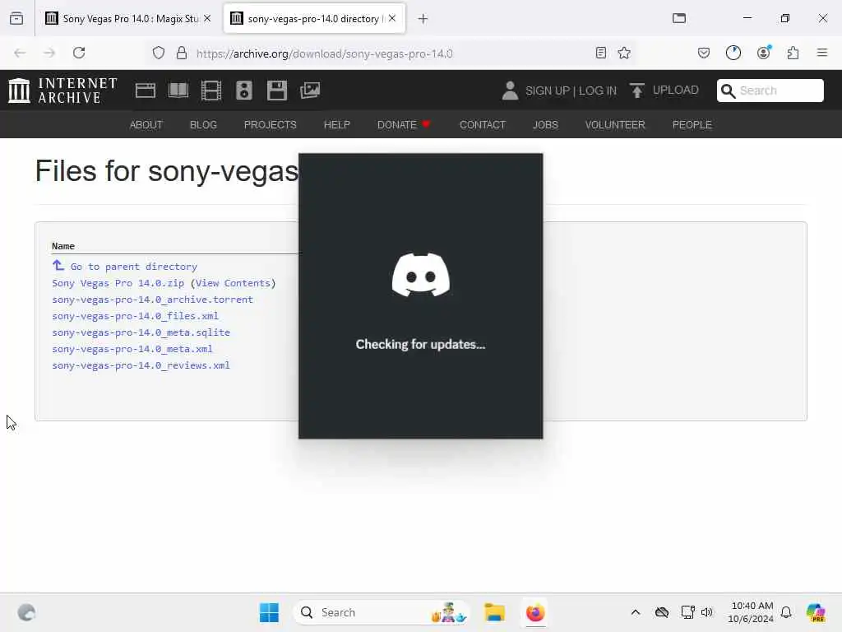Viewport: 842px width, 632px height.
Task: Open the Pocket save icon
Action: coord(704,53)
